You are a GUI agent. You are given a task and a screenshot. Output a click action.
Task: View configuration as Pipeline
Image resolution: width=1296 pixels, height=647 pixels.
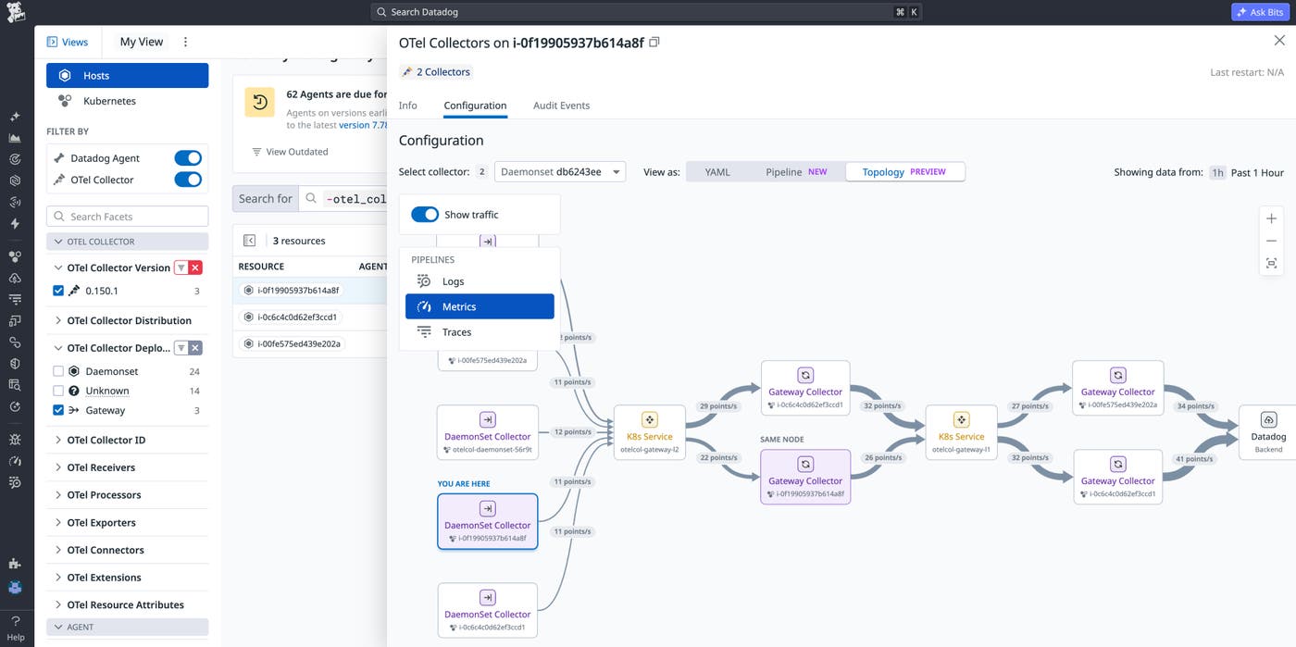[x=796, y=172]
